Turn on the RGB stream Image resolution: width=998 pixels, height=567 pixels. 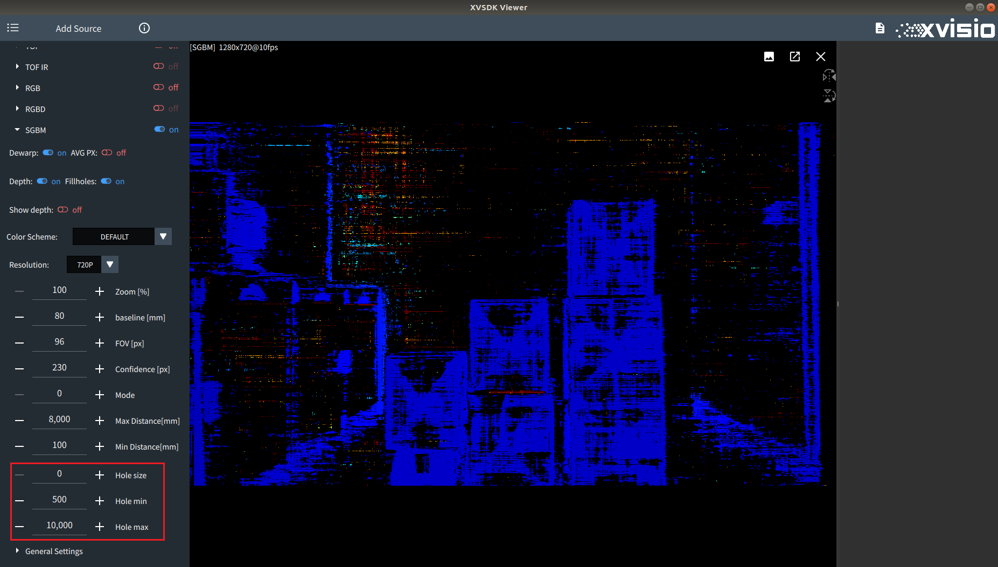pyautogui.click(x=158, y=87)
